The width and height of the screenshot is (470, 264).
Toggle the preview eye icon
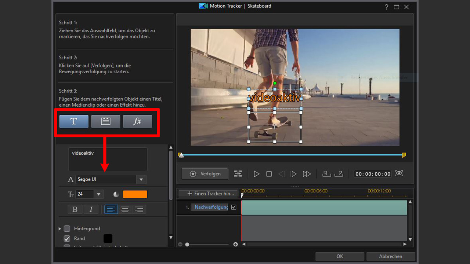coord(399,173)
